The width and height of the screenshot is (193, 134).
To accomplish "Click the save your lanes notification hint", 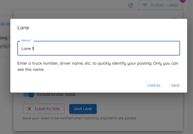I will click(80, 118).
